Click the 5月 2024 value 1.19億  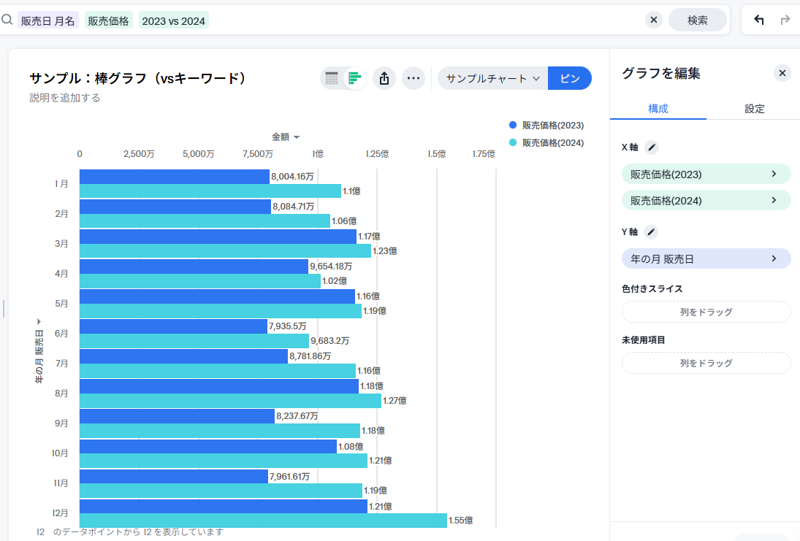375,311
